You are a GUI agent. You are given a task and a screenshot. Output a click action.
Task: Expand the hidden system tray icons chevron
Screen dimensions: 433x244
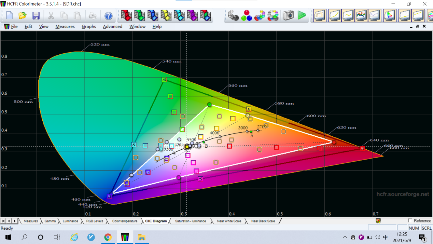click(x=345, y=237)
